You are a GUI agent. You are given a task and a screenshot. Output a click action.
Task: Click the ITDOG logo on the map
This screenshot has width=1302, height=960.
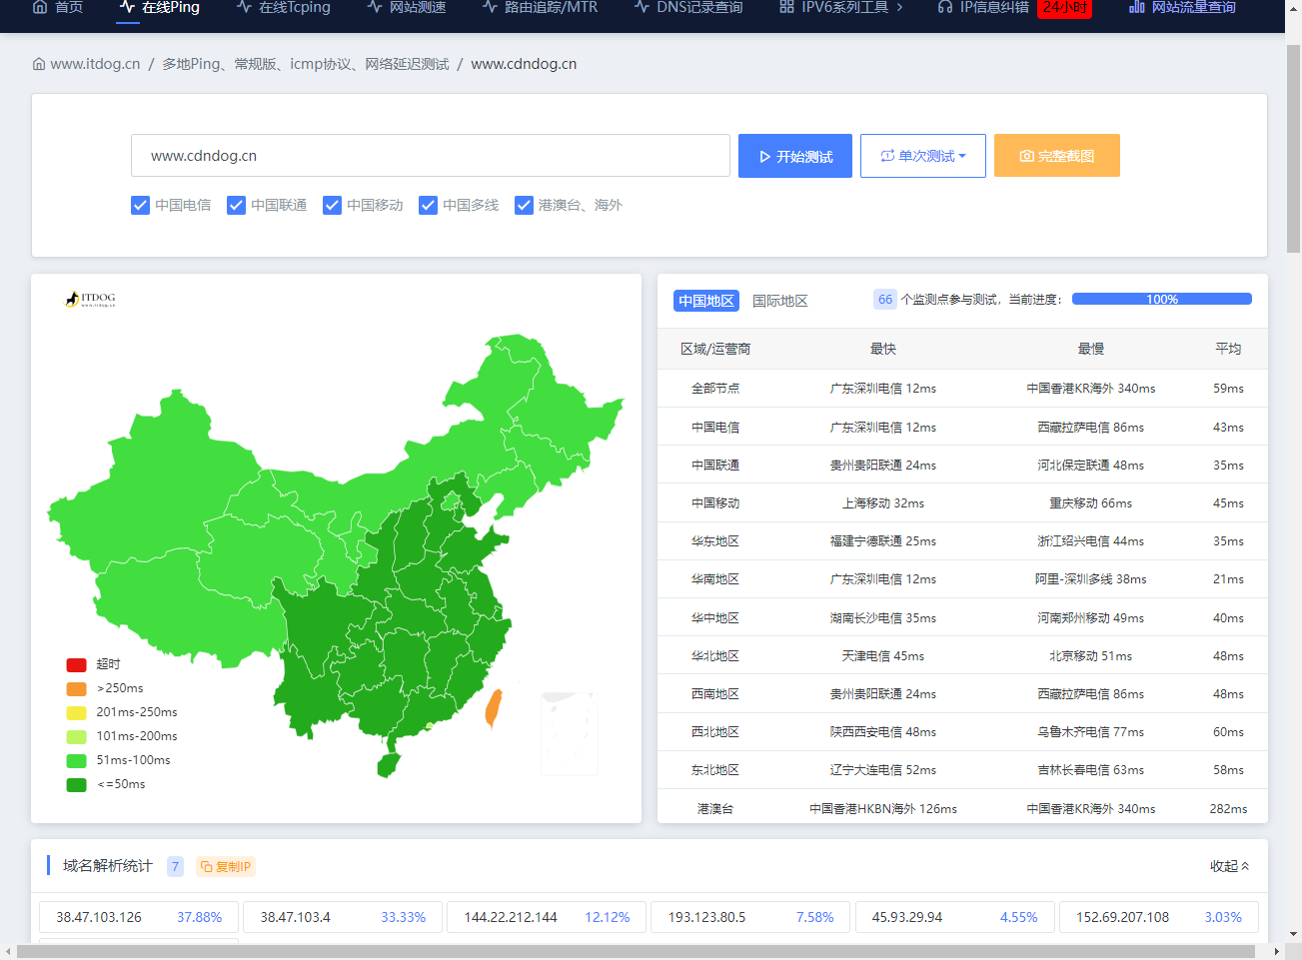coord(91,299)
